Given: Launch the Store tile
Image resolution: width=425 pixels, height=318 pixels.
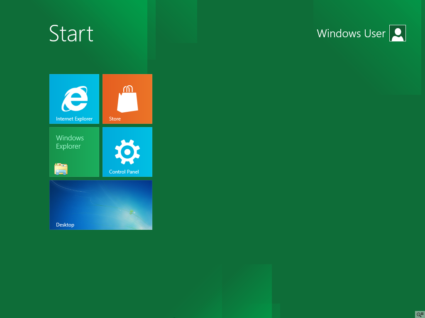Looking at the screenshot, I should coord(127,99).
